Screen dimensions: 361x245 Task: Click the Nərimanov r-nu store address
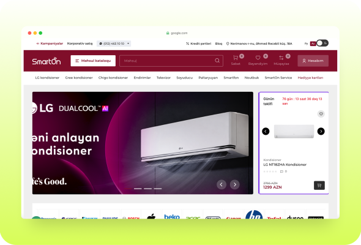(259, 43)
